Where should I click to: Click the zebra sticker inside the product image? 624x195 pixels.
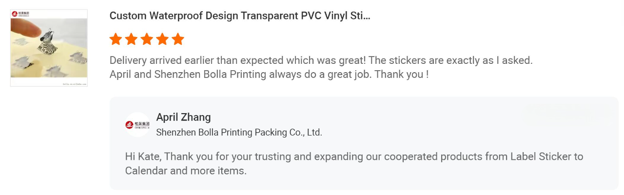point(47,41)
